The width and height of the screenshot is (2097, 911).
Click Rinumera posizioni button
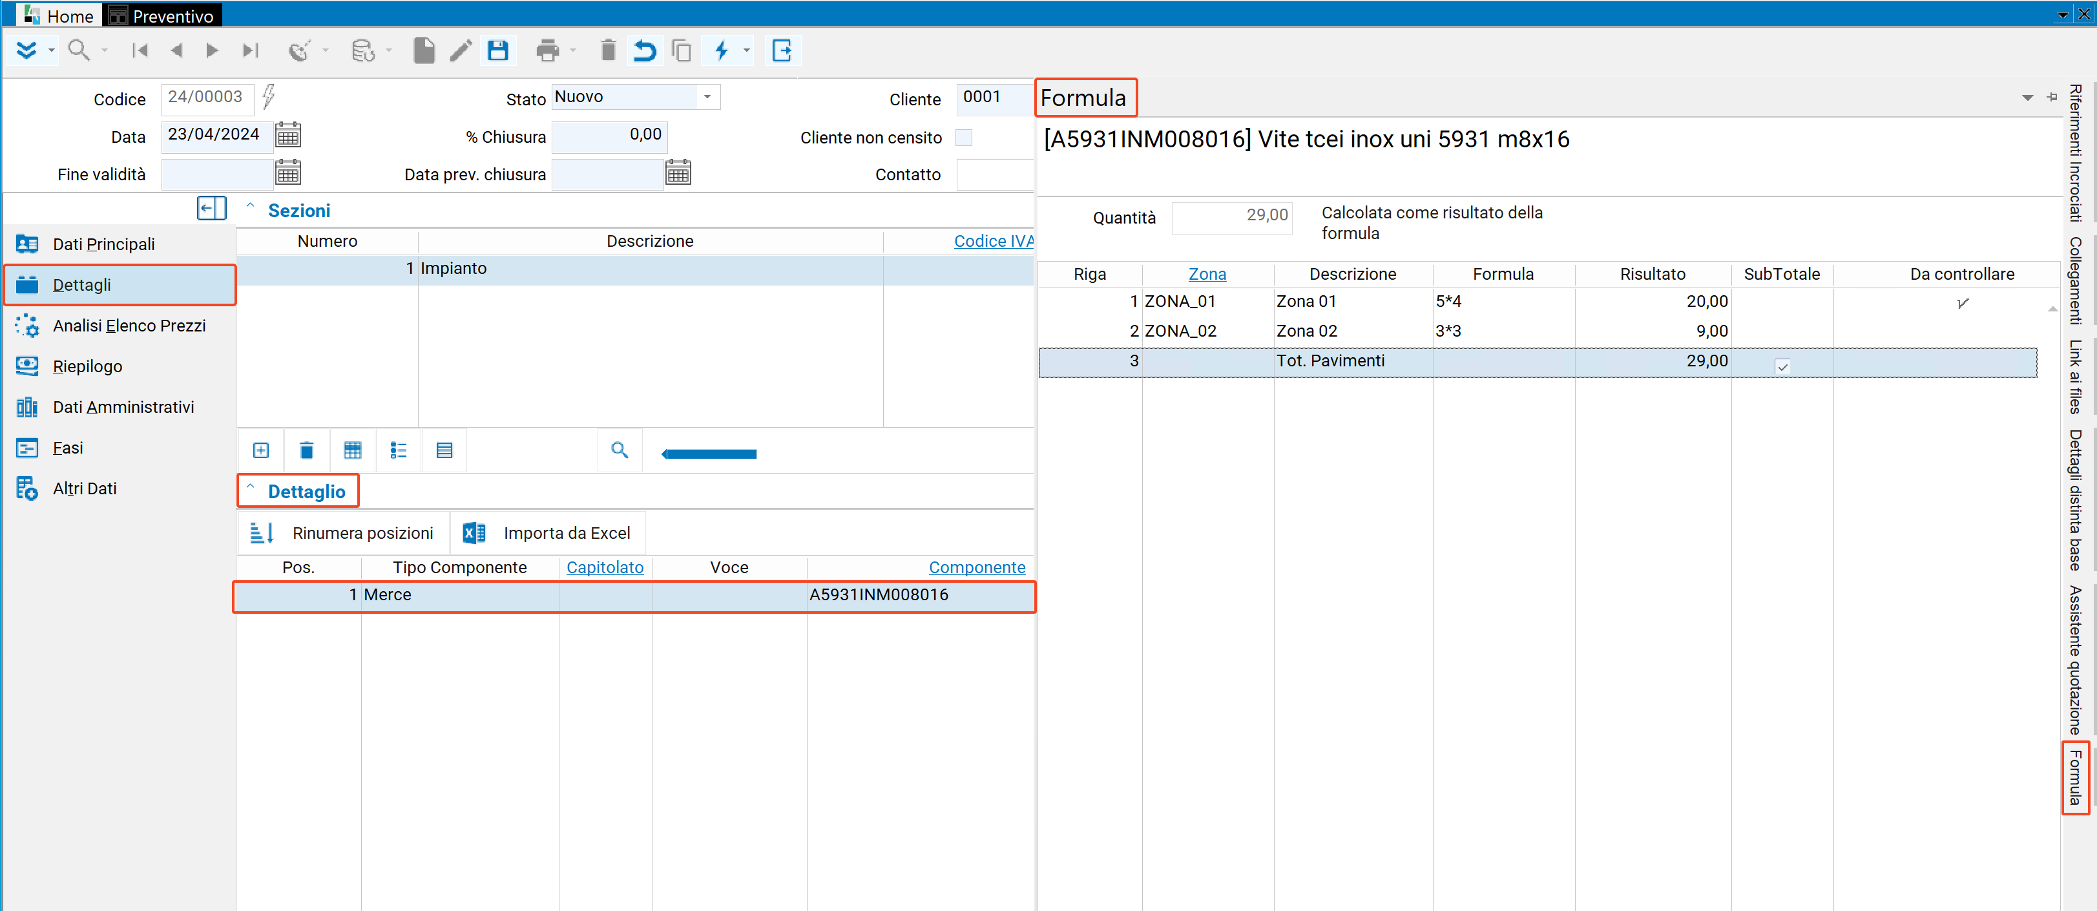pos(342,533)
